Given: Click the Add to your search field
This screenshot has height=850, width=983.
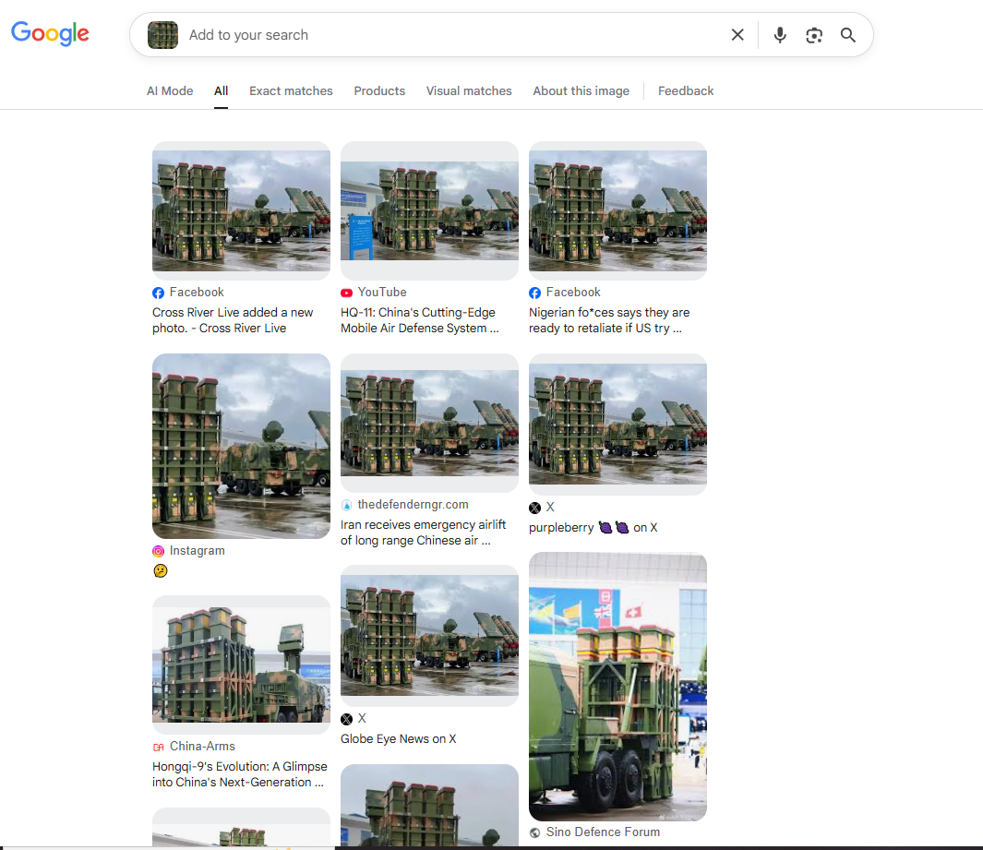Looking at the screenshot, I should pyautogui.click(x=443, y=35).
